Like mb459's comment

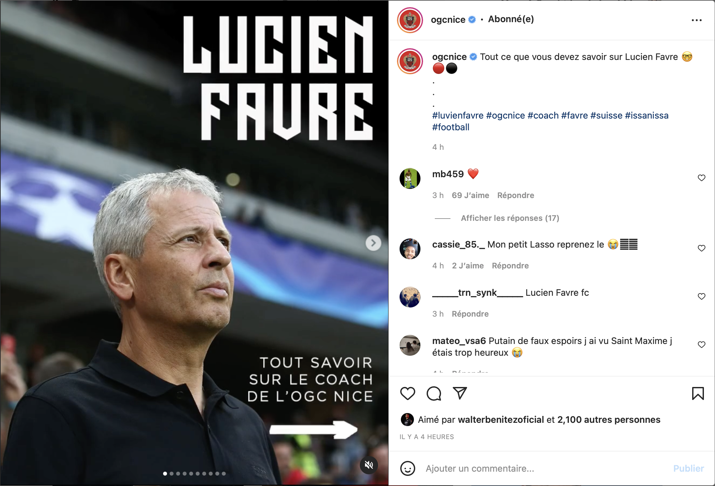(701, 178)
